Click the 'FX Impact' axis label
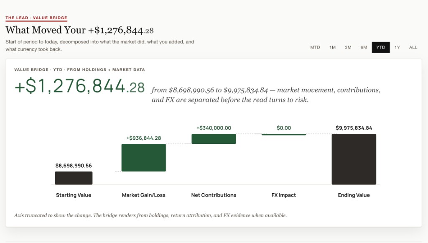428x243 pixels. [284, 195]
